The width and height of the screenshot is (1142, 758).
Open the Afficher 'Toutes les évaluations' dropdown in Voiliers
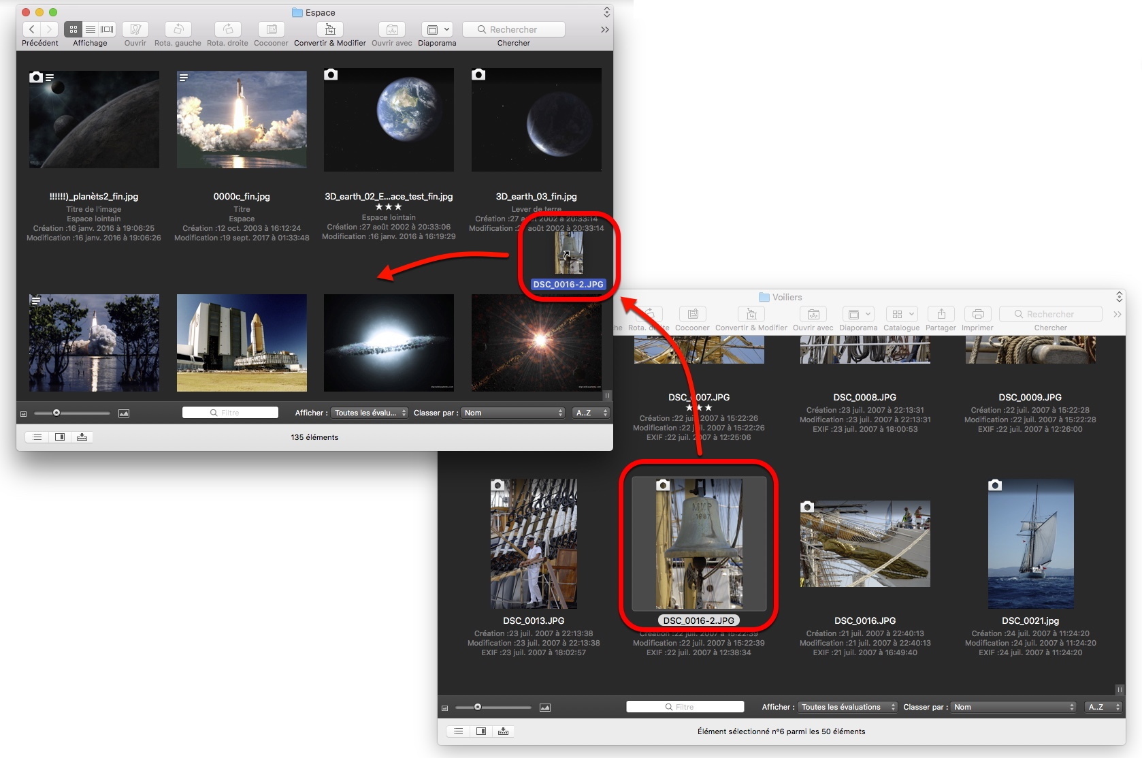coord(847,707)
